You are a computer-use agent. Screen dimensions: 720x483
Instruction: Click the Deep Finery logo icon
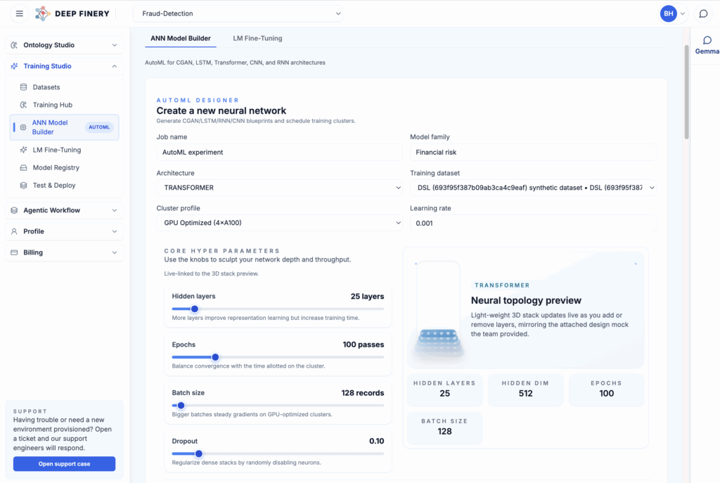click(43, 13)
